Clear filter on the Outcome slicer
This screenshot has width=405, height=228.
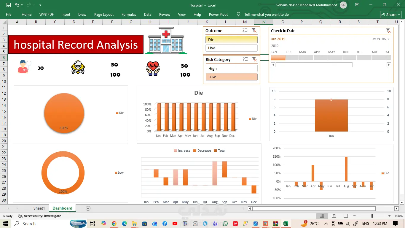click(x=254, y=31)
